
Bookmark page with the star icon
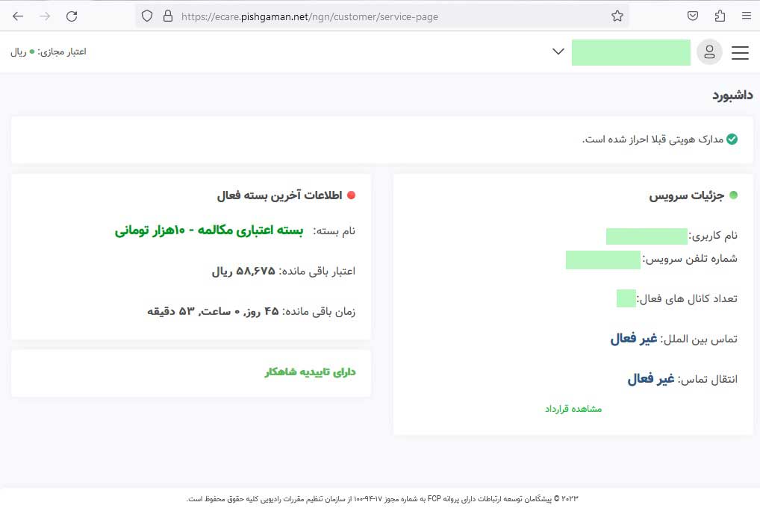coord(617,16)
